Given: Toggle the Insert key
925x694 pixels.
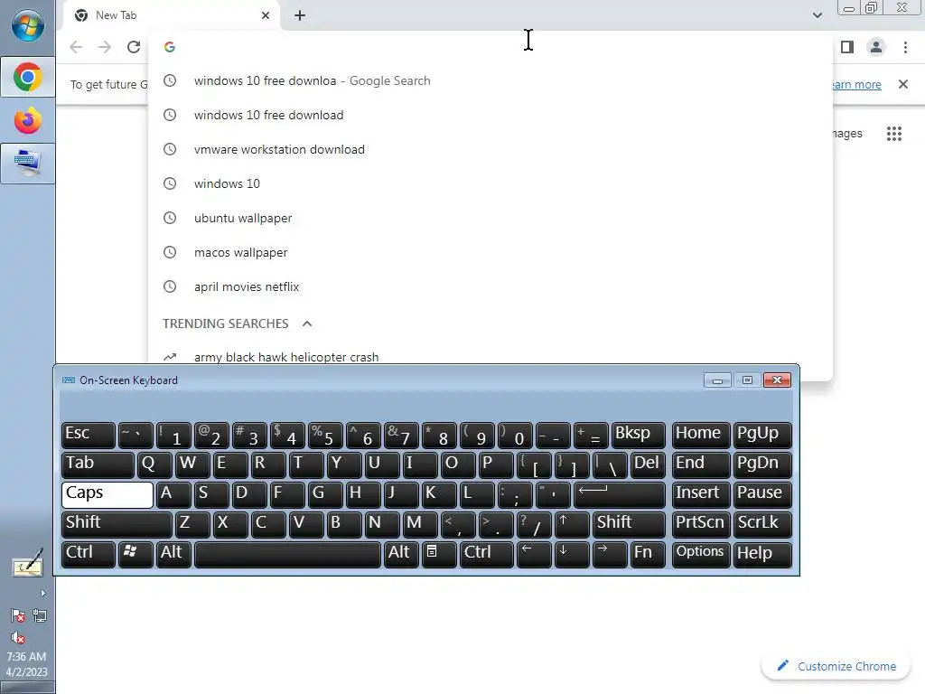Looking at the screenshot, I should click(701, 494).
